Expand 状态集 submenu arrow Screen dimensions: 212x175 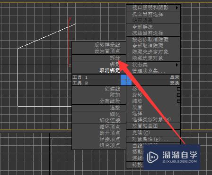pyautogui.click(x=177, y=65)
